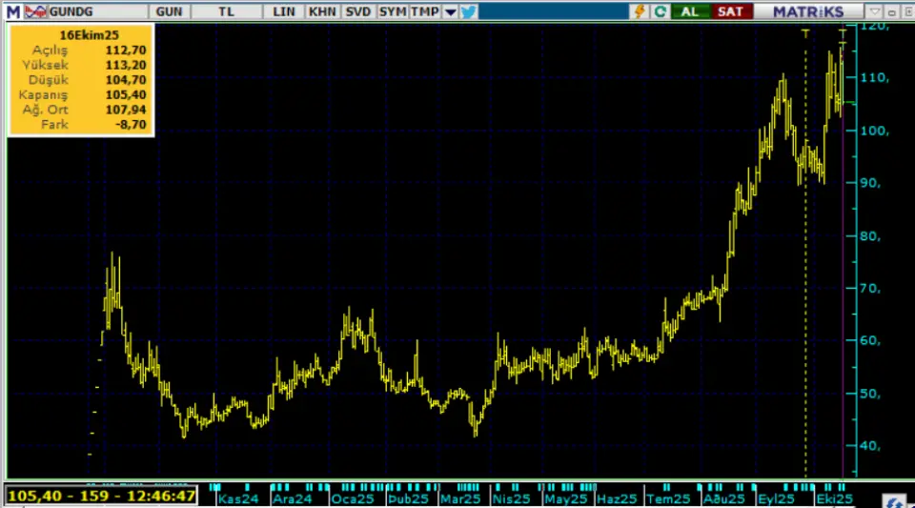Open the GUN period selector
Screen dimensions: 915x508
[170, 11]
